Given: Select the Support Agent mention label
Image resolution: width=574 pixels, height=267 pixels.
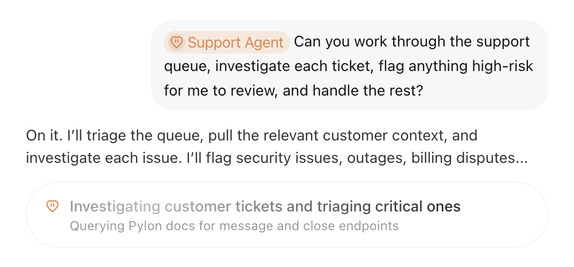Looking at the screenshot, I should tap(226, 42).
